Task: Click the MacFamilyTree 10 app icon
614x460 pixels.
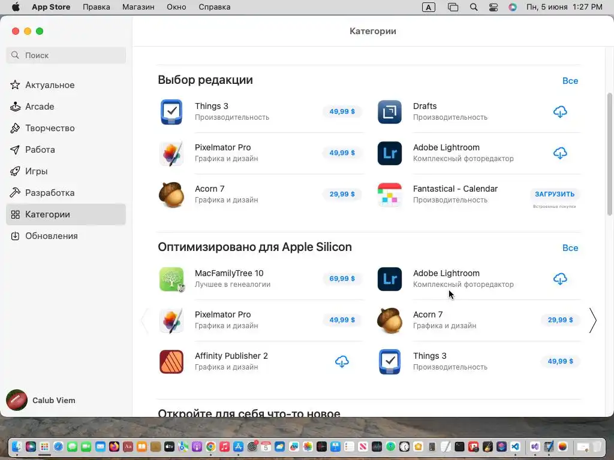Action: pos(171,279)
